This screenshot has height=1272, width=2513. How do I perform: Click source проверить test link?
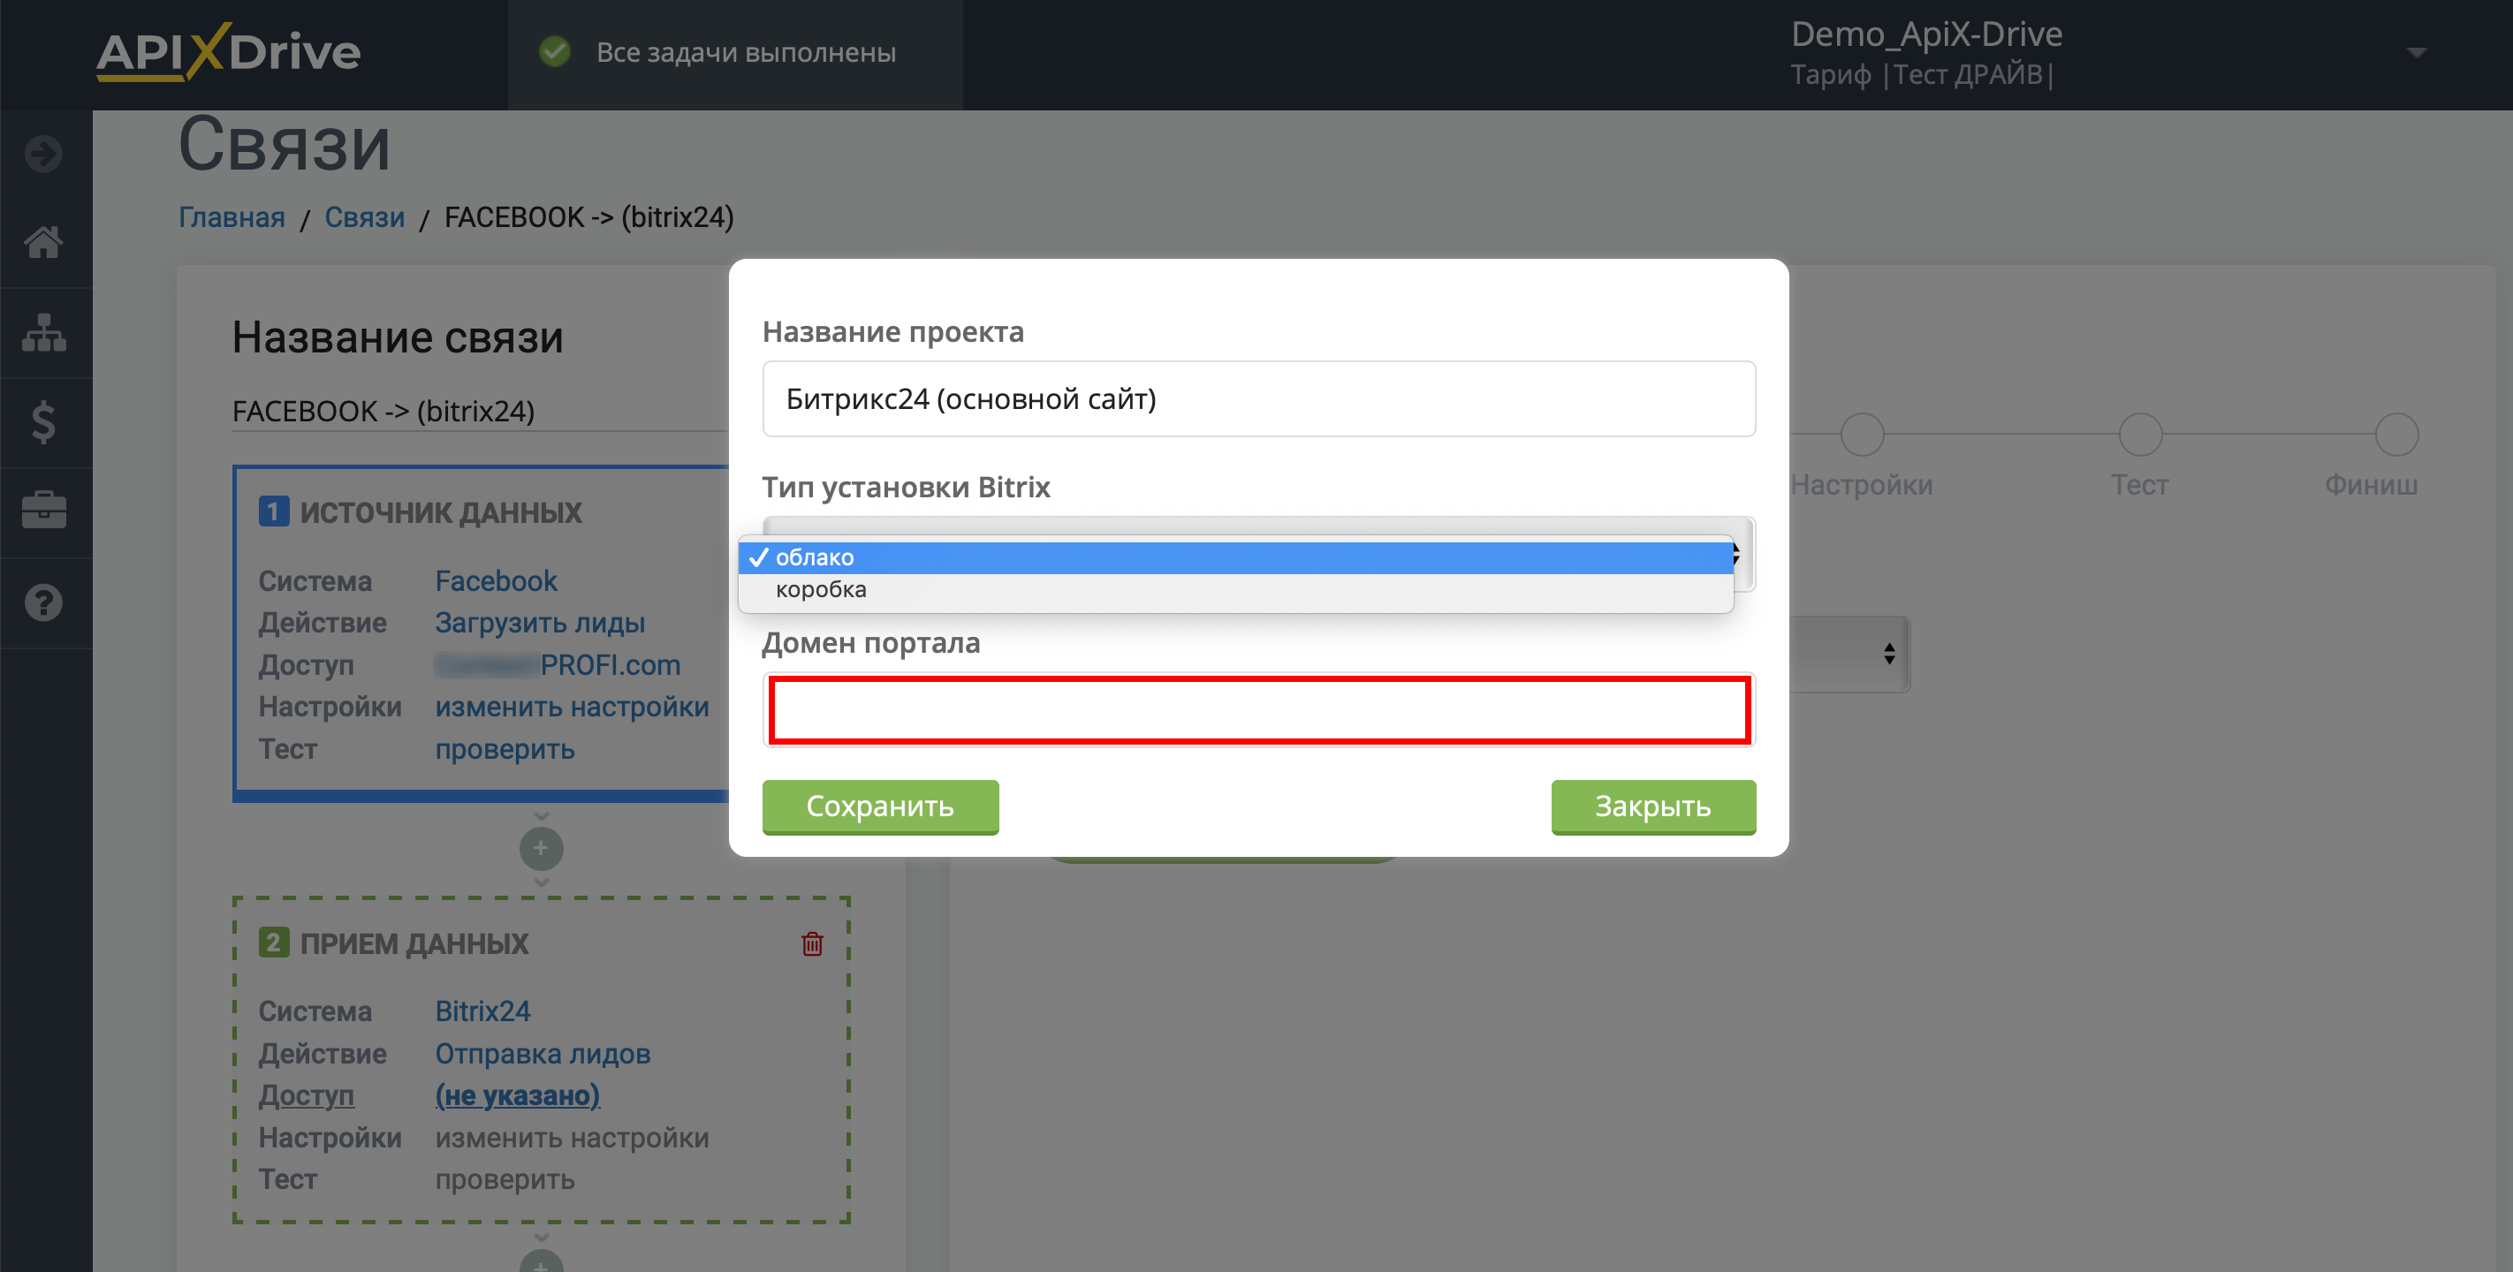(505, 749)
